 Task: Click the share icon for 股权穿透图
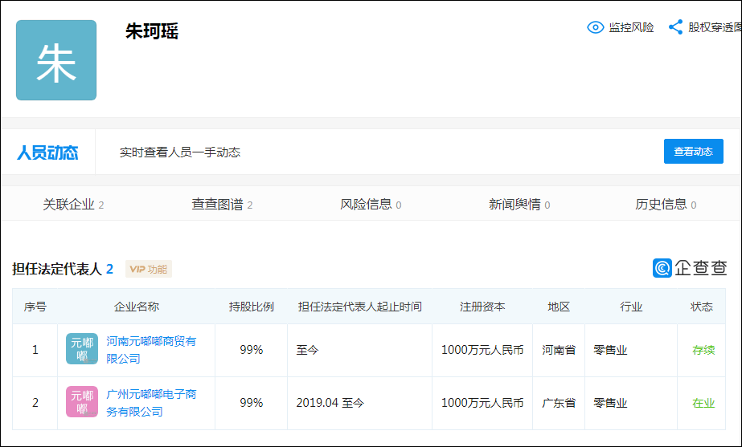pyautogui.click(x=676, y=27)
